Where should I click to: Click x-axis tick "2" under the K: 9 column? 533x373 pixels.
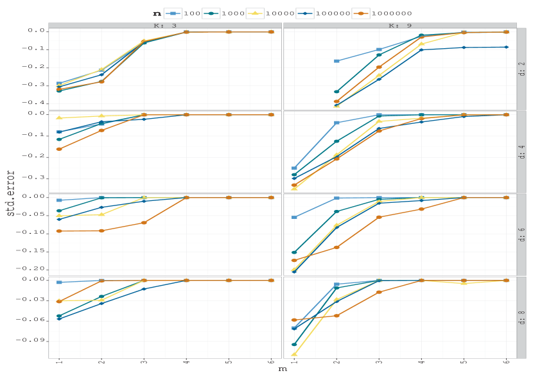336,362
